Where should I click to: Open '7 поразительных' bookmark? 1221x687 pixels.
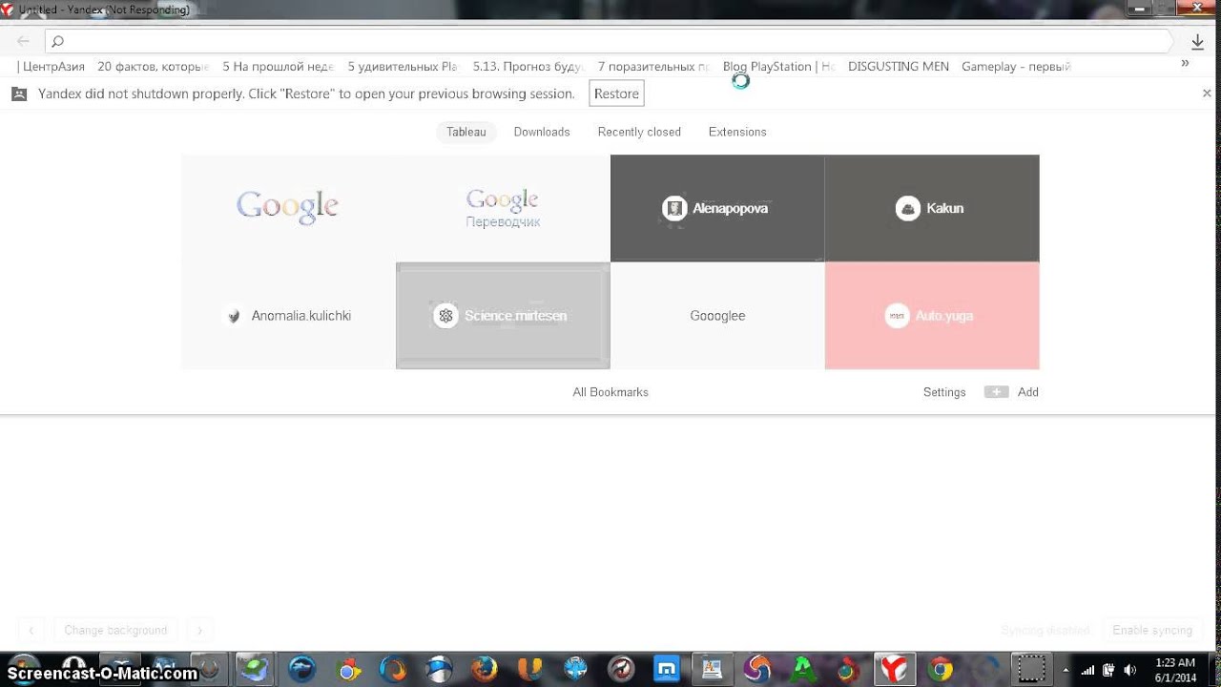653,66
